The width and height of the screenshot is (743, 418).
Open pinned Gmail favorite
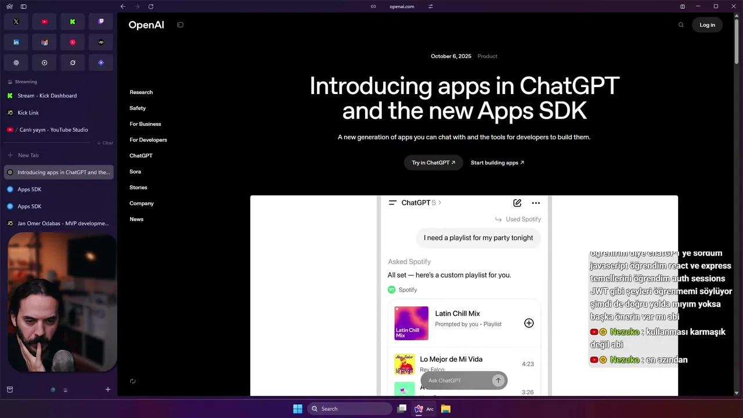45,42
